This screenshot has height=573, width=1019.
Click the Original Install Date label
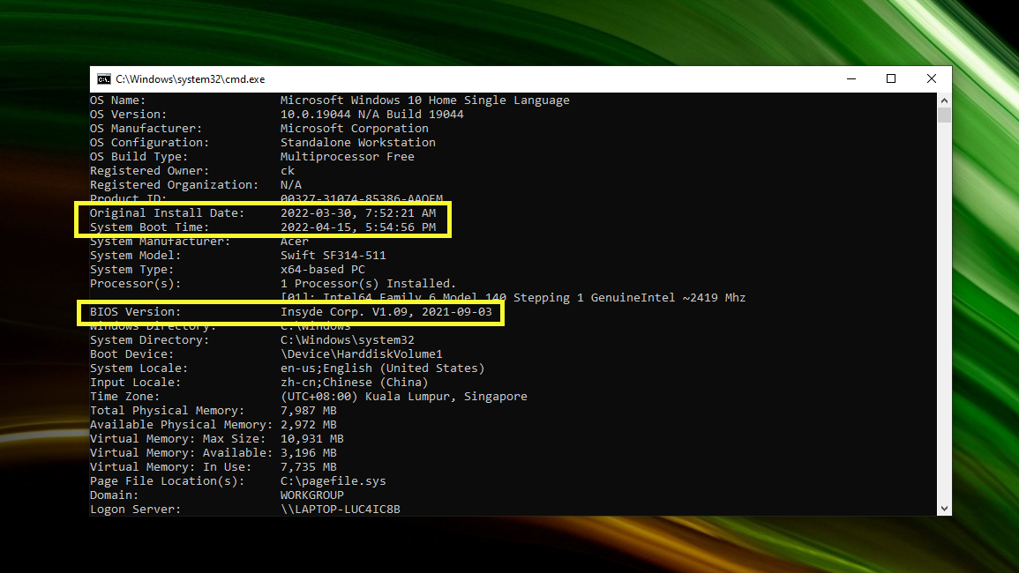click(x=167, y=213)
